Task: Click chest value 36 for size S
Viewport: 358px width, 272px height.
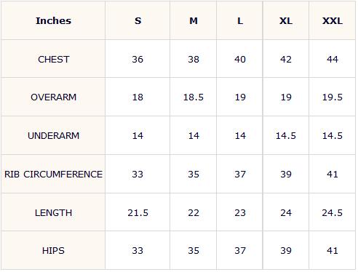Action: [138, 60]
